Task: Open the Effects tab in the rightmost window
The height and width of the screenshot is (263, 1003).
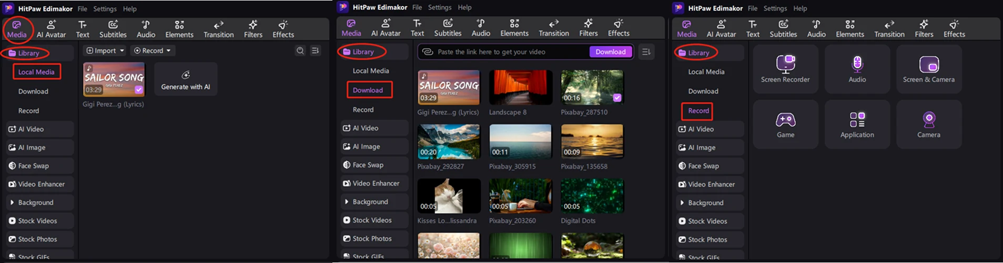Action: coord(954,28)
